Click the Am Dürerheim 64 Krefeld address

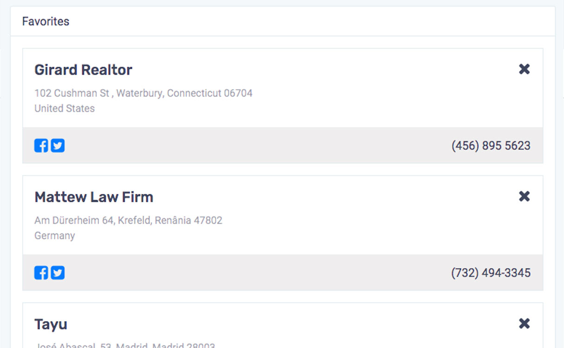tap(128, 220)
